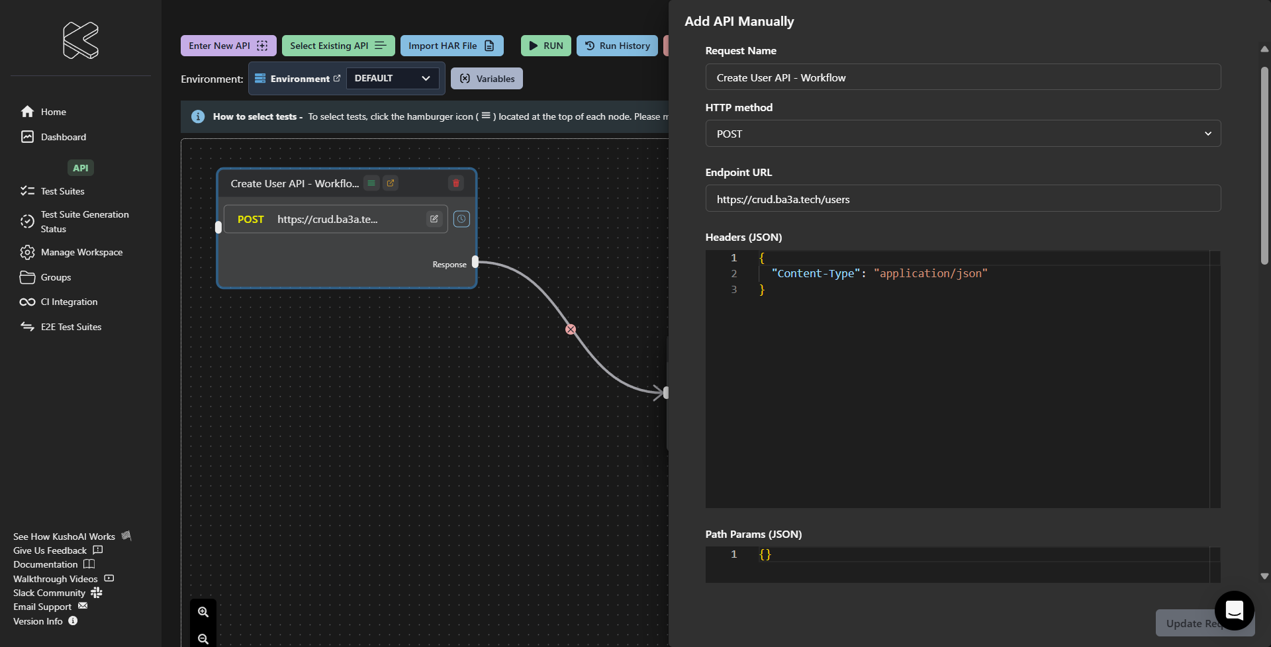Click the red delete node trash icon
The width and height of the screenshot is (1271, 647).
pos(456,183)
